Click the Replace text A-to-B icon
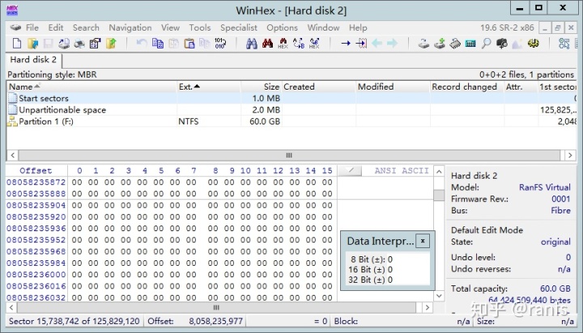 click(299, 44)
